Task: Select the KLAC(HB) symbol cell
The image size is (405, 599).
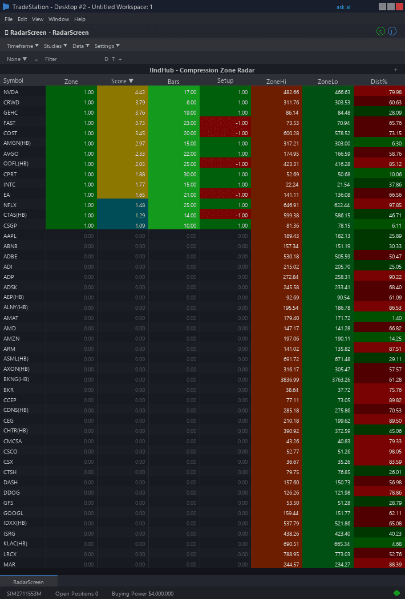Action: [23, 543]
